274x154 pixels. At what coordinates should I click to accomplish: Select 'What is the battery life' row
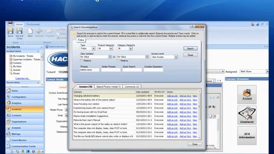pyautogui.click(x=136, y=100)
